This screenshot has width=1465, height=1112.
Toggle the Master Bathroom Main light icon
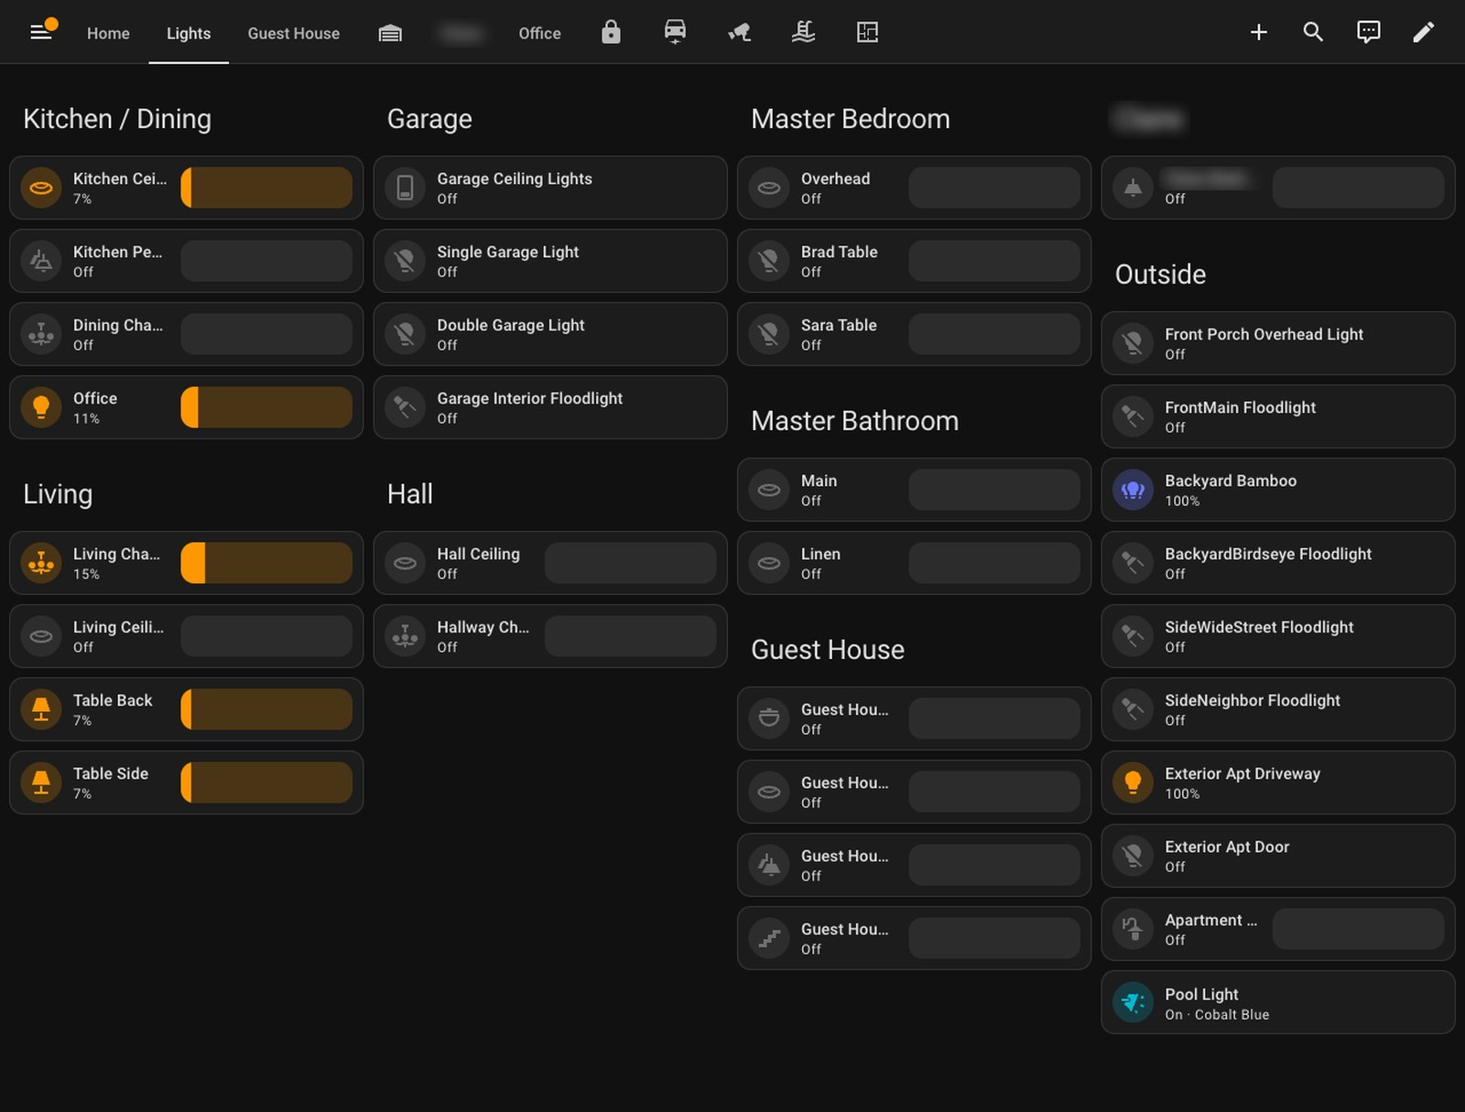coord(769,490)
